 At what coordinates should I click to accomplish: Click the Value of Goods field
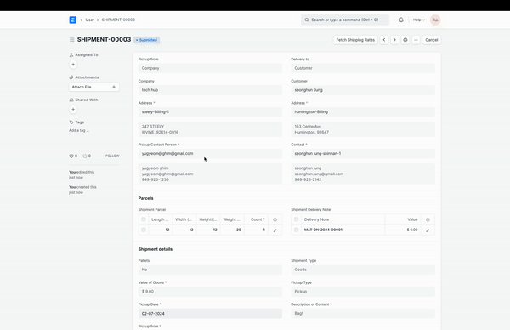[x=210, y=291]
